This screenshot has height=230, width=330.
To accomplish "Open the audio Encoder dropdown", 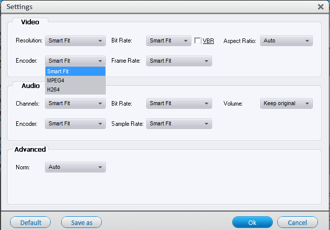I will point(75,124).
